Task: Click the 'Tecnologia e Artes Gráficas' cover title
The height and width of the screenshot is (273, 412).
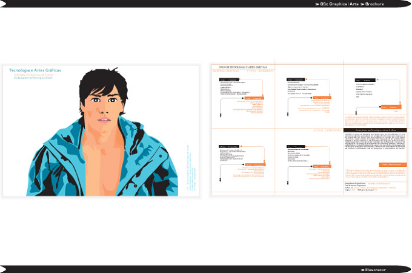Action: click(x=35, y=70)
